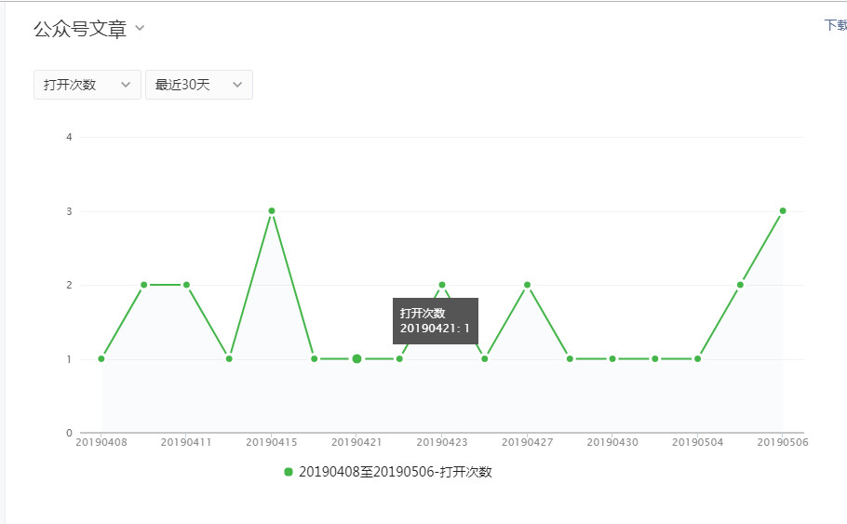Click the 20190415 peak data point
Viewport: 847px width, 524px height.
(x=272, y=210)
